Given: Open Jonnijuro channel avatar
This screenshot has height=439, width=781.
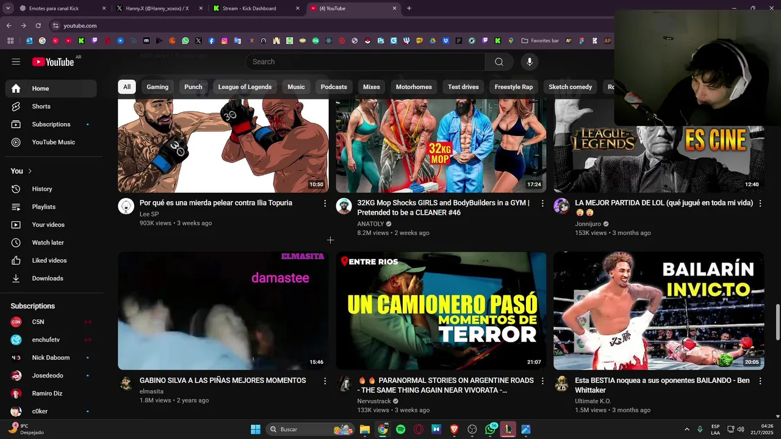Looking at the screenshot, I should click(x=561, y=206).
